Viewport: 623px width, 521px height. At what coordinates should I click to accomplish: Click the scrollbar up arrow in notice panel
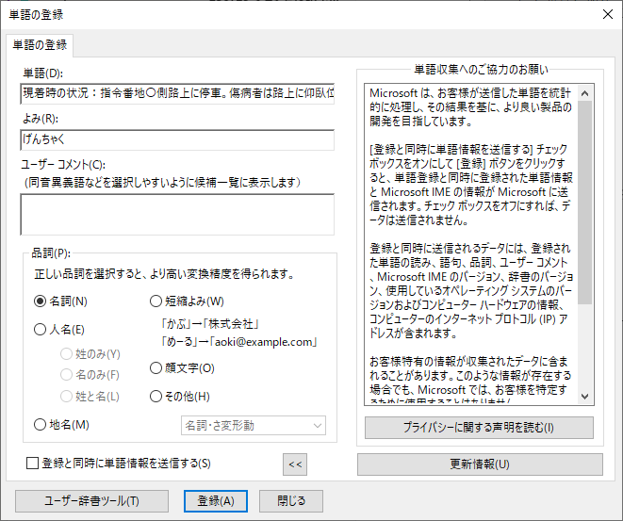585,92
